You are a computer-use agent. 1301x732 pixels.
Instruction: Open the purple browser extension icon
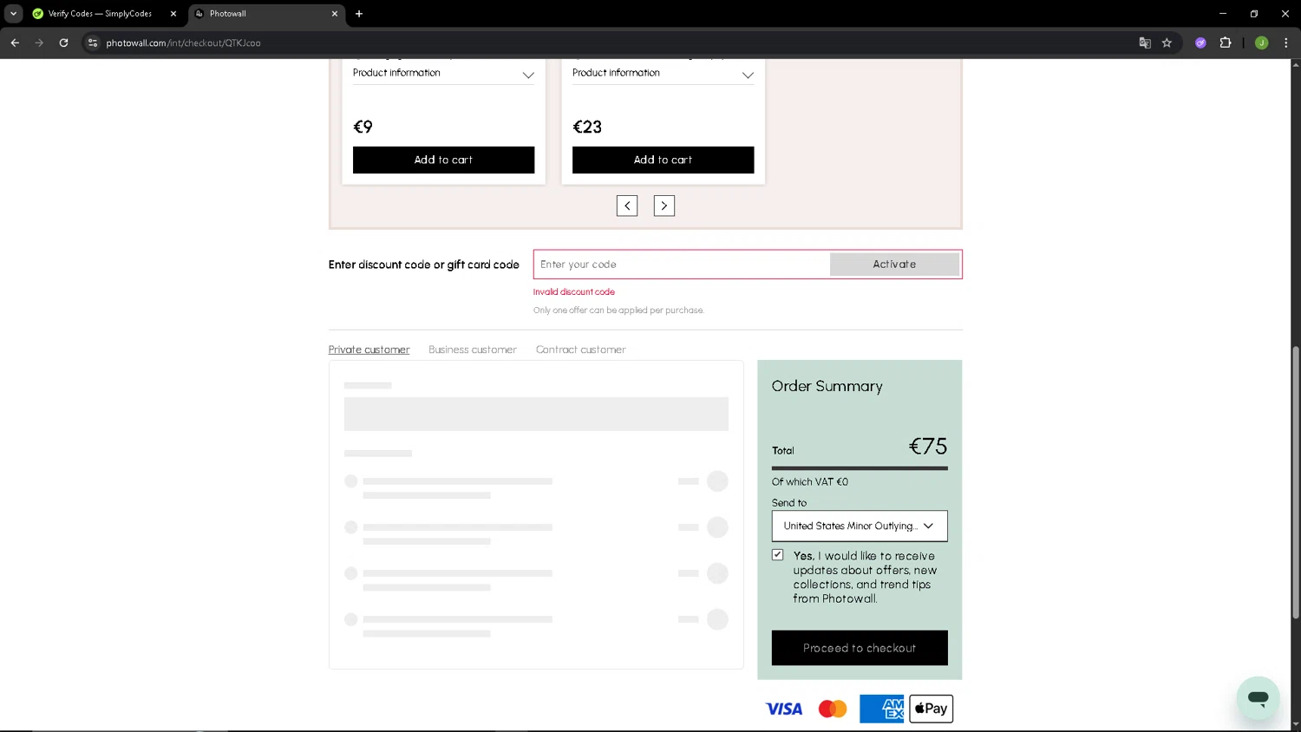coord(1200,42)
